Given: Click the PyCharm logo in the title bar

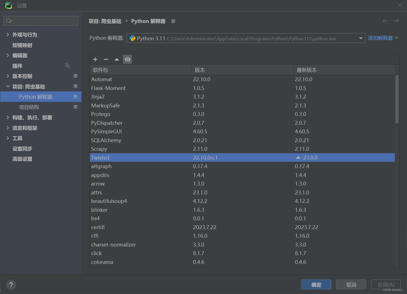Looking at the screenshot, I should pyautogui.click(x=9, y=5).
